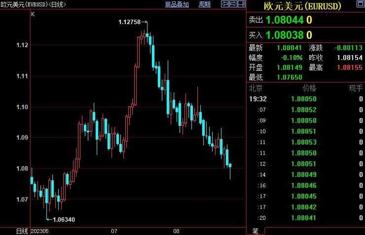The height and width of the screenshot is (235, 365).
Task: Click the split-panel layout icon
Action: tap(241, 4)
